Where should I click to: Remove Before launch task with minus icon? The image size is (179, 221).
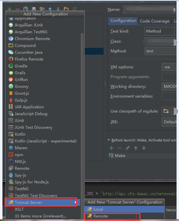119,148
